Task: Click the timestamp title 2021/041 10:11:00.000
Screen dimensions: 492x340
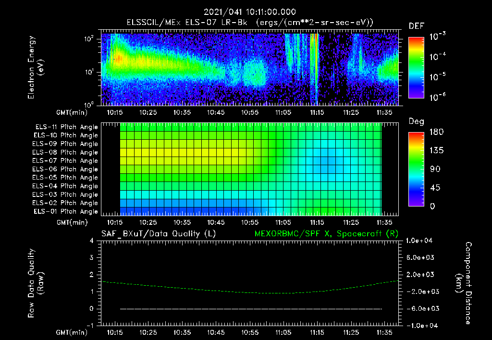Action: [x=250, y=12]
